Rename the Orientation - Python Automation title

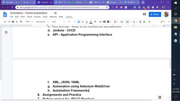coord(29,13)
